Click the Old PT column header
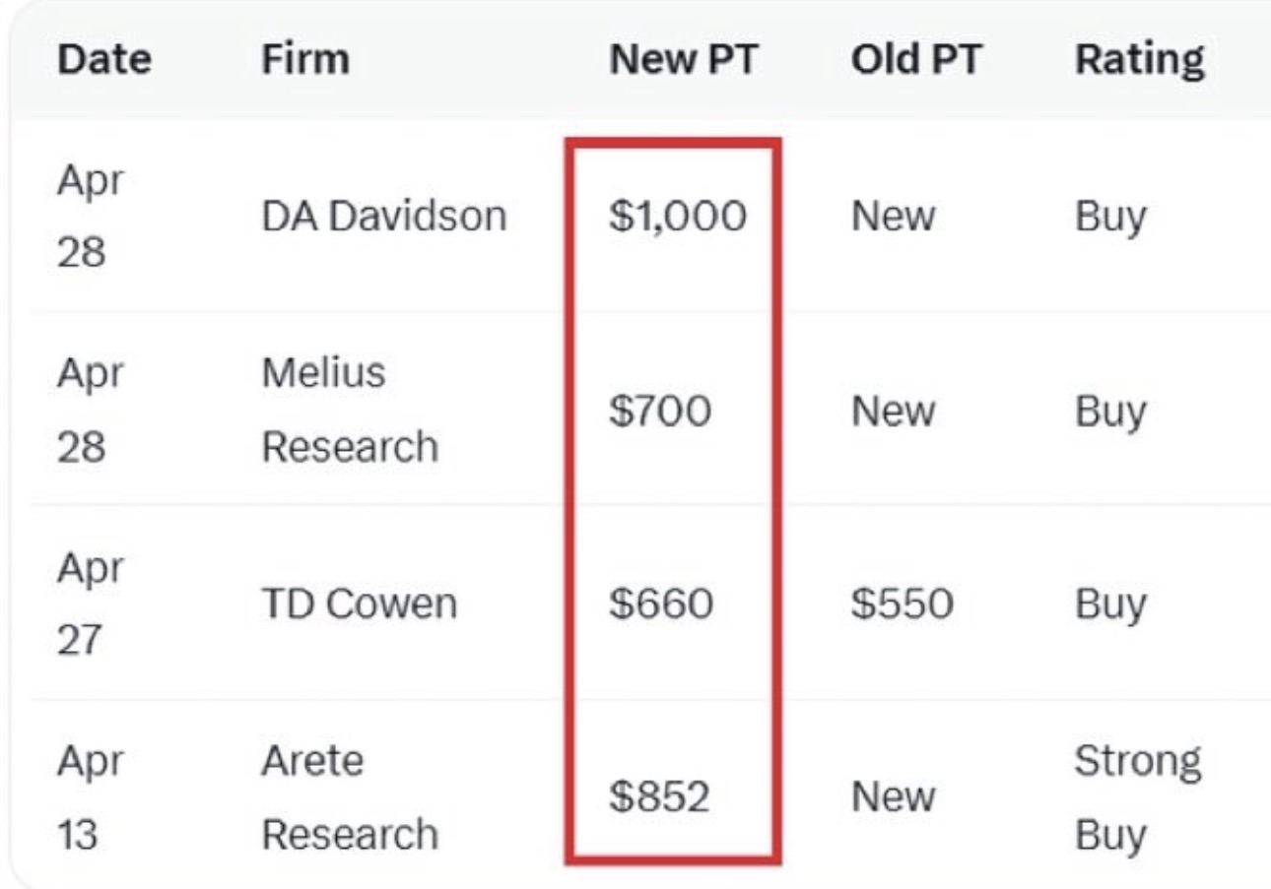Screen dimensions: 1271x889 (916, 61)
